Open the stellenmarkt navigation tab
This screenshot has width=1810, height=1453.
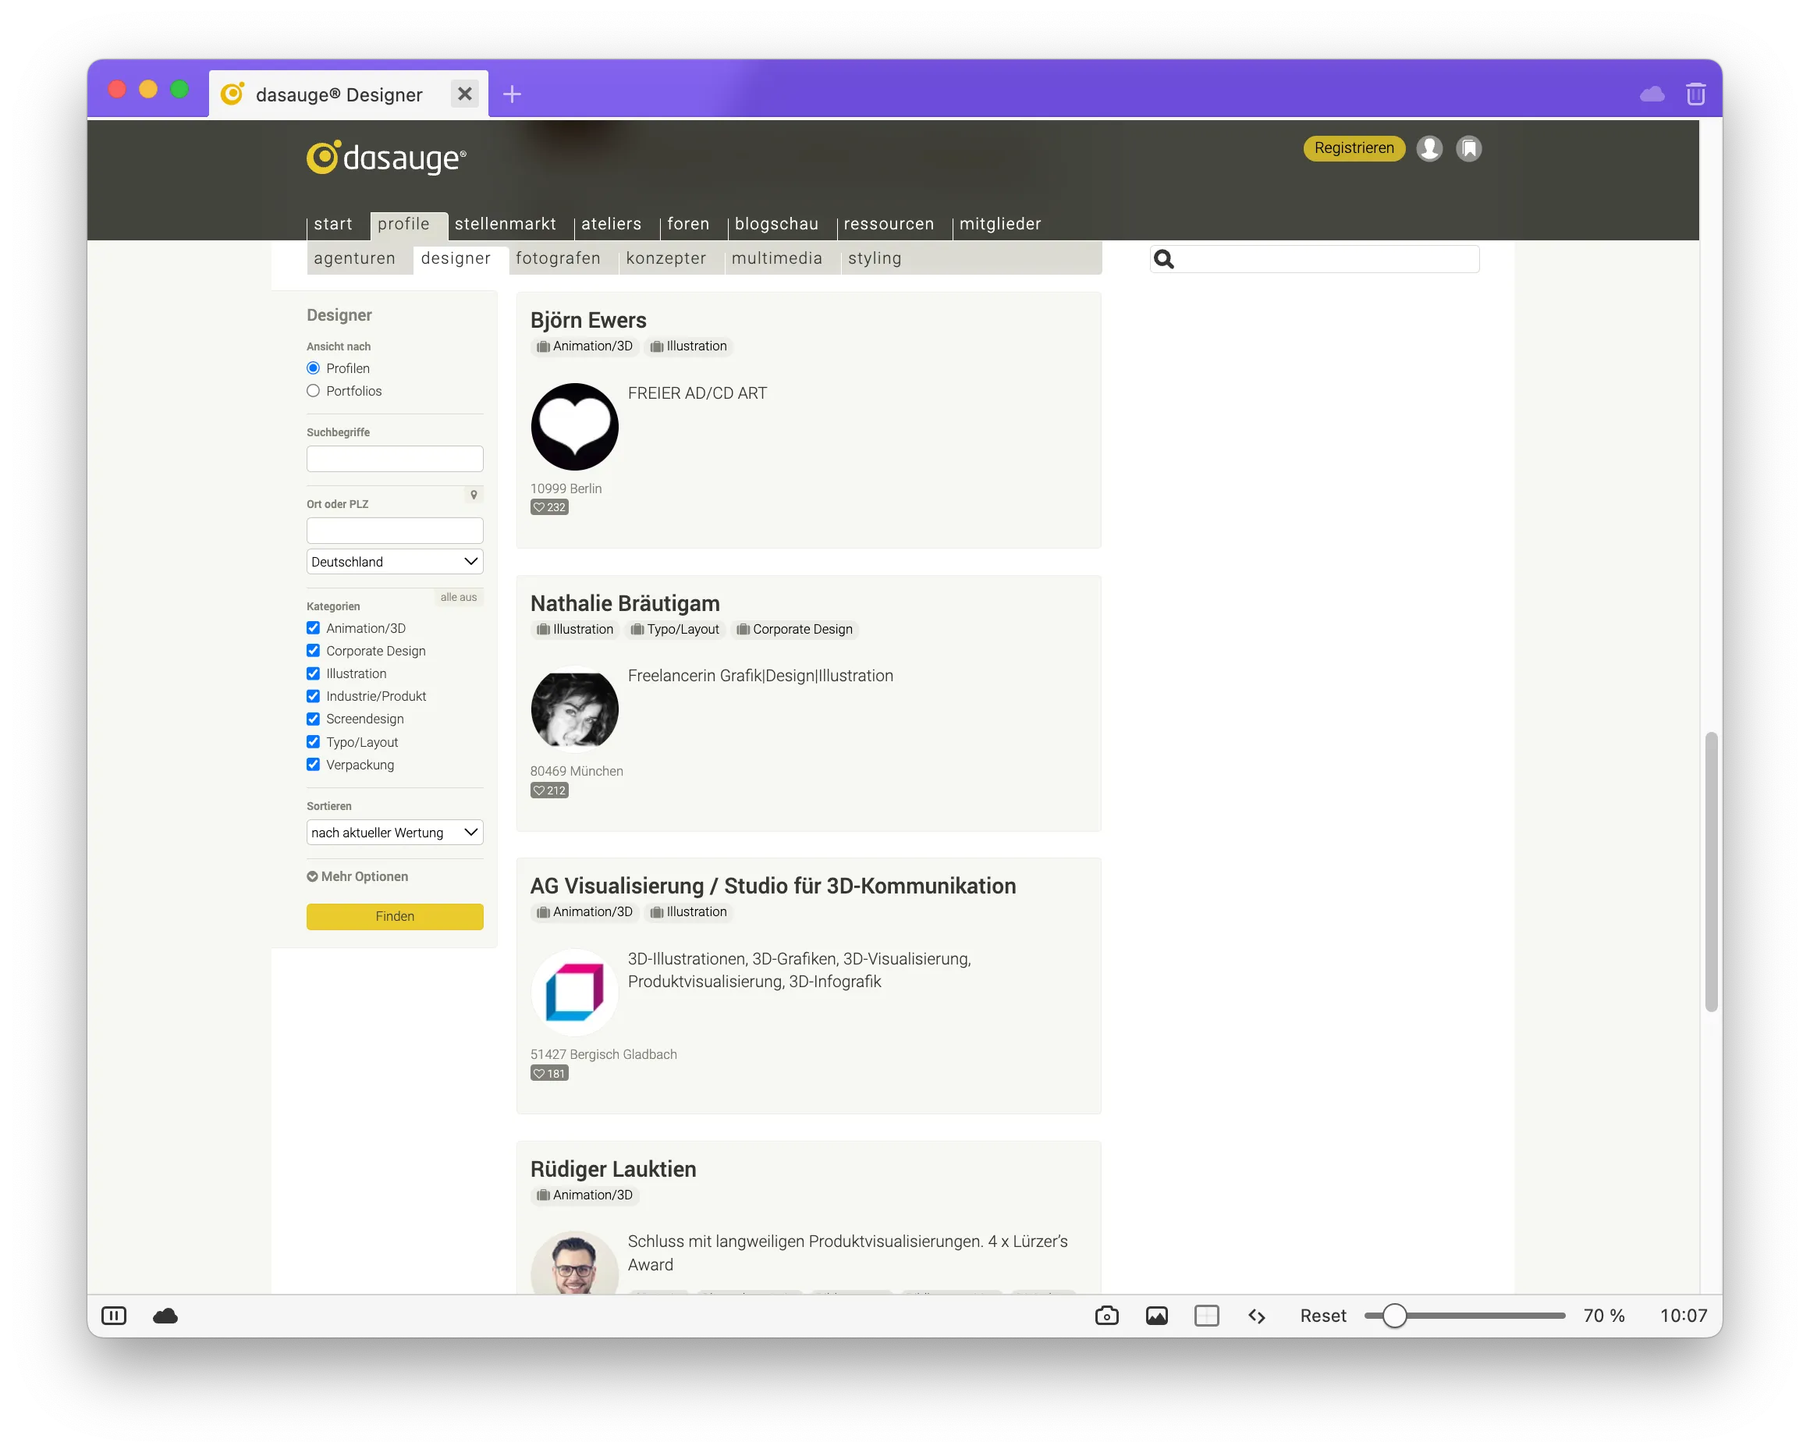pos(505,224)
